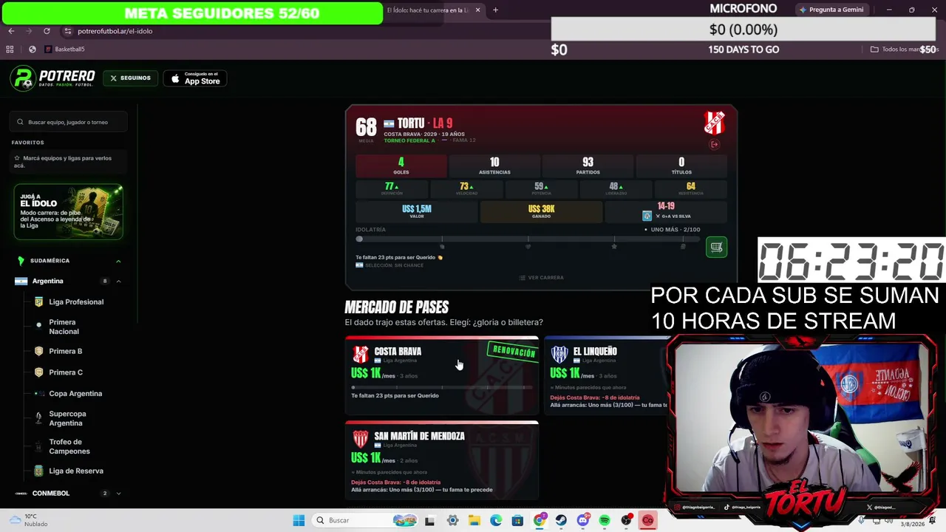Viewport: 946px width, 532px height.
Task: Open Primera Nacional in the sidebar
Action: pos(63,327)
